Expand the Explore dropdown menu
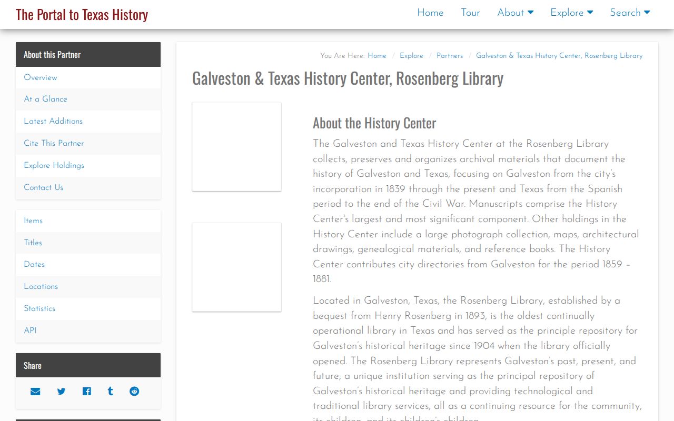Screen dimensions: 674x421 pos(572,13)
